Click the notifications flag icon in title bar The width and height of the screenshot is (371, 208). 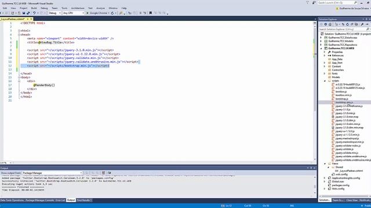pyautogui.click(x=307, y=2)
